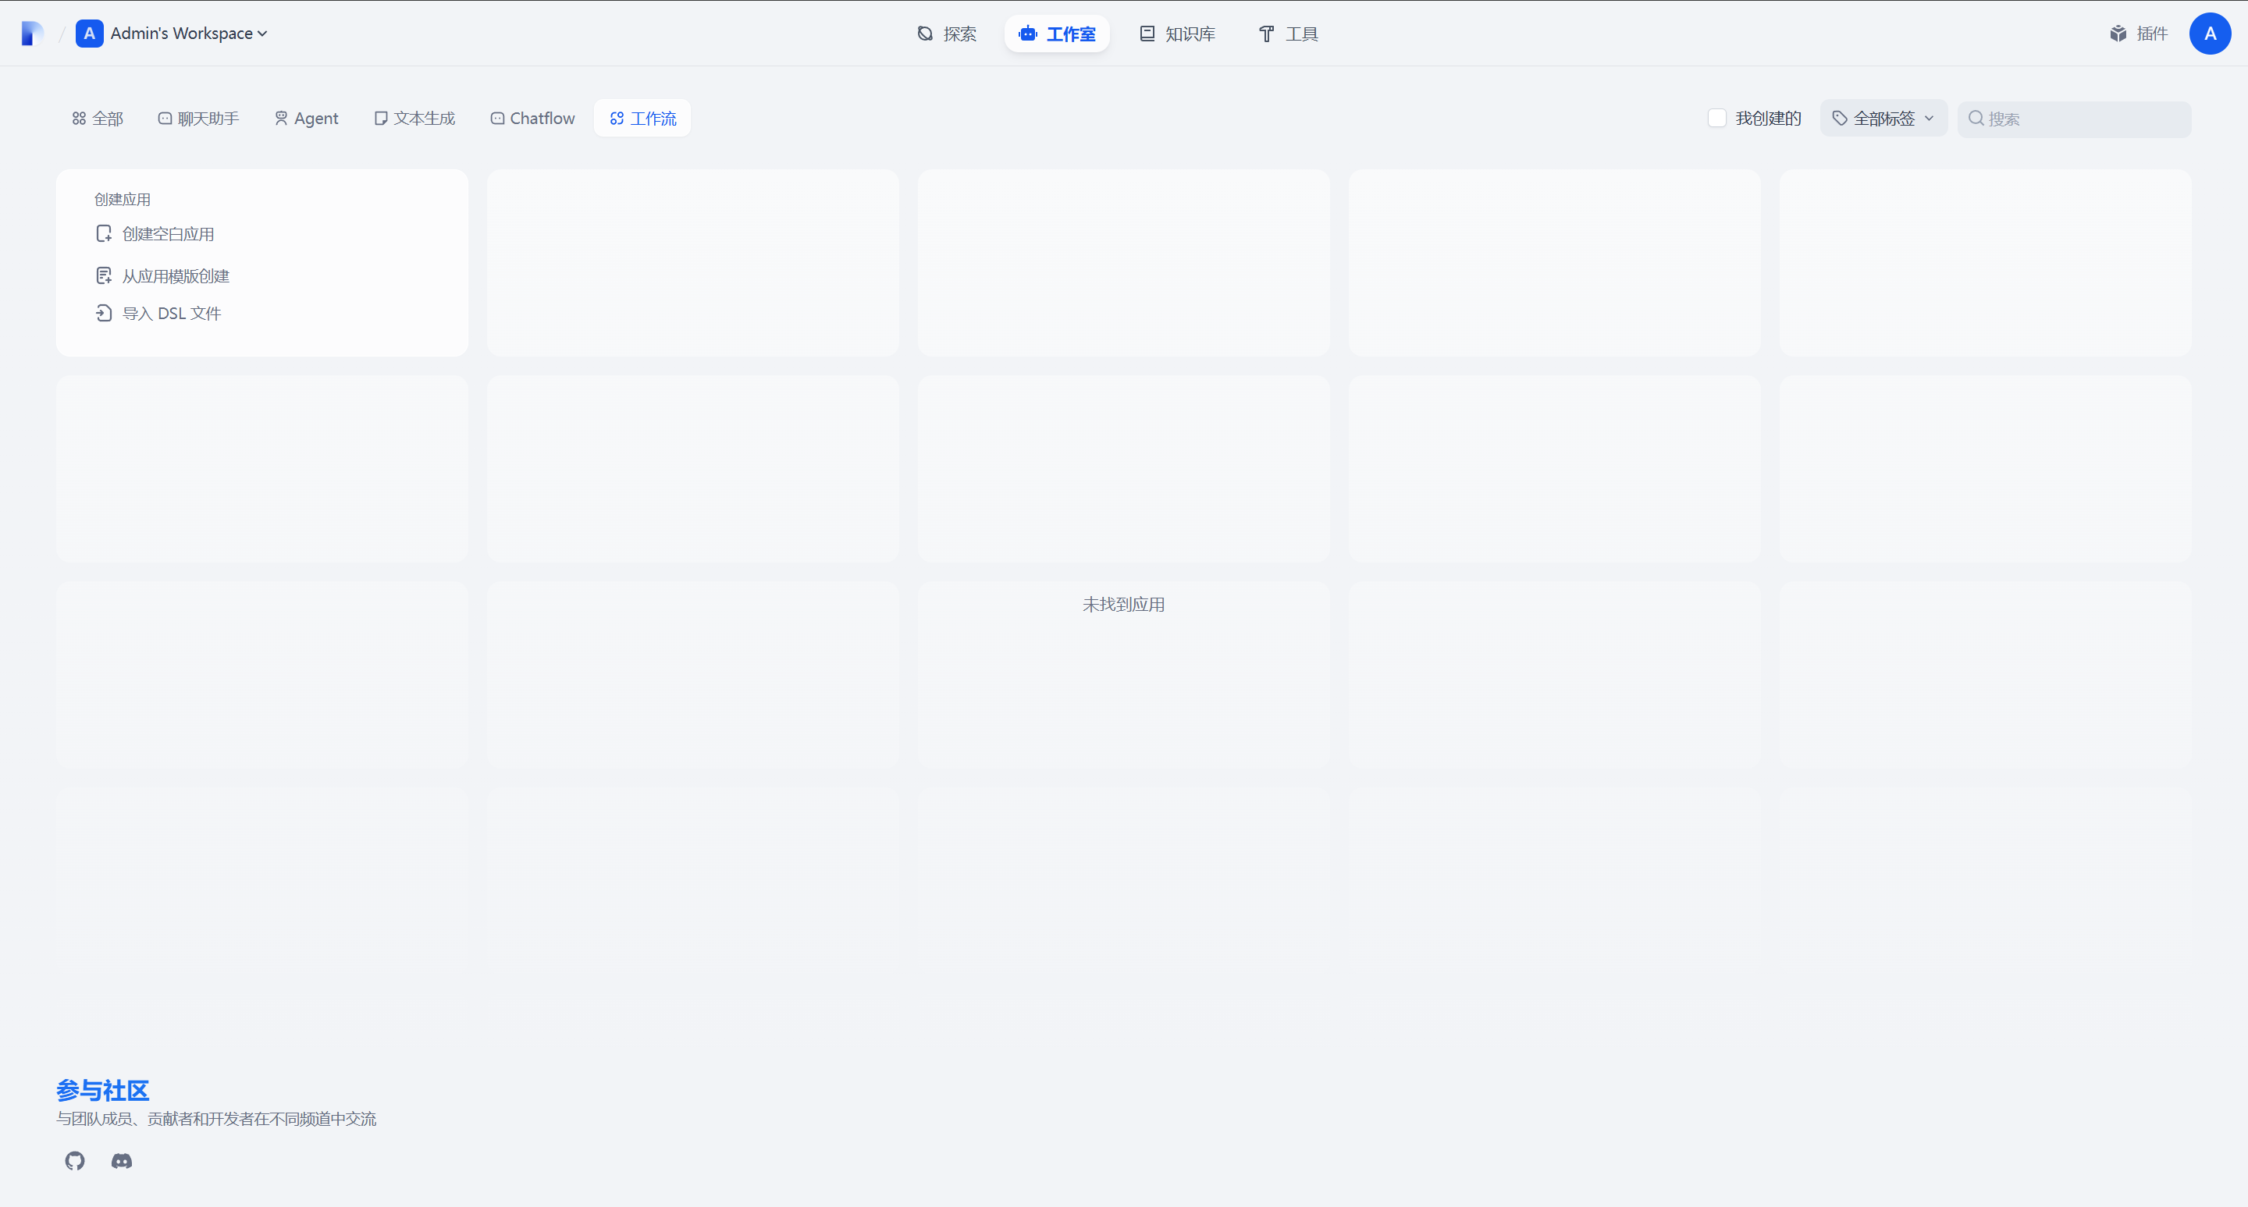This screenshot has height=1207, width=2248.
Task: Open the GitHub community icon link
Action: click(x=75, y=1161)
